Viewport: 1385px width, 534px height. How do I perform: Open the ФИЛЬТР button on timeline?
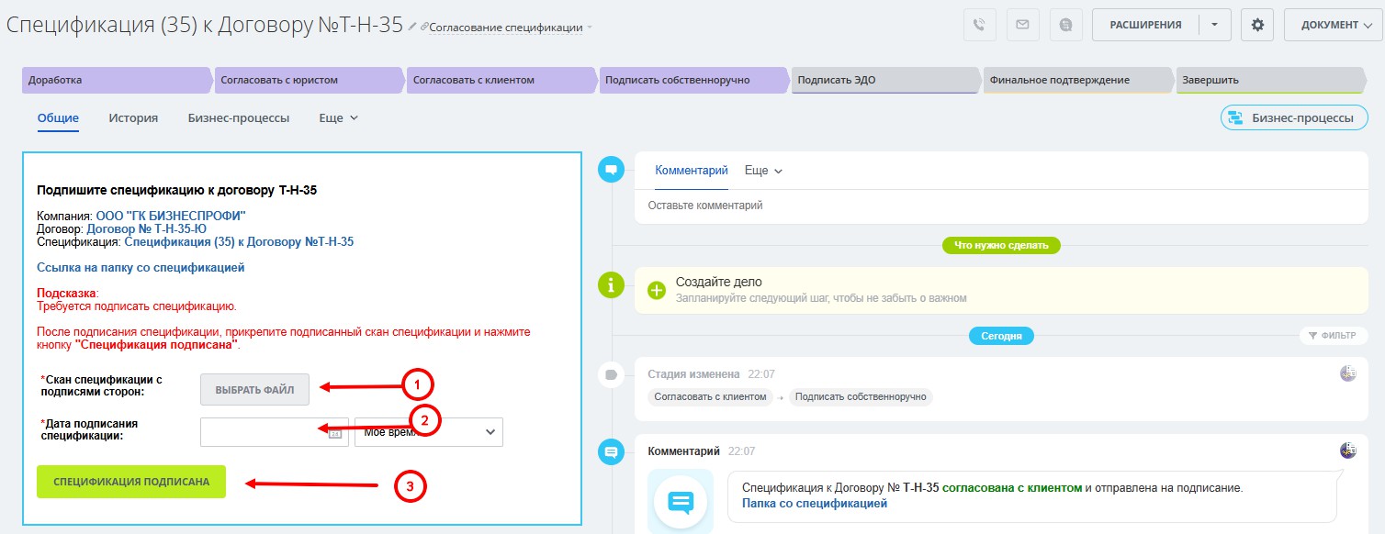click(x=1333, y=335)
